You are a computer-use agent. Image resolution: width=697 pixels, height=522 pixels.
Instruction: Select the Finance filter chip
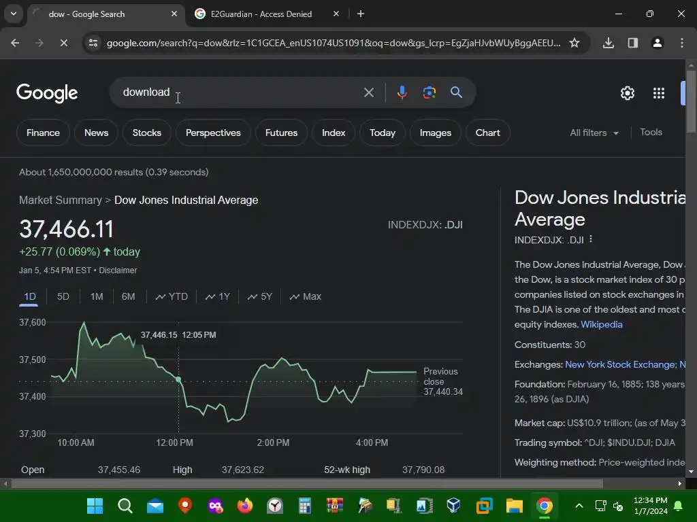pyautogui.click(x=43, y=133)
